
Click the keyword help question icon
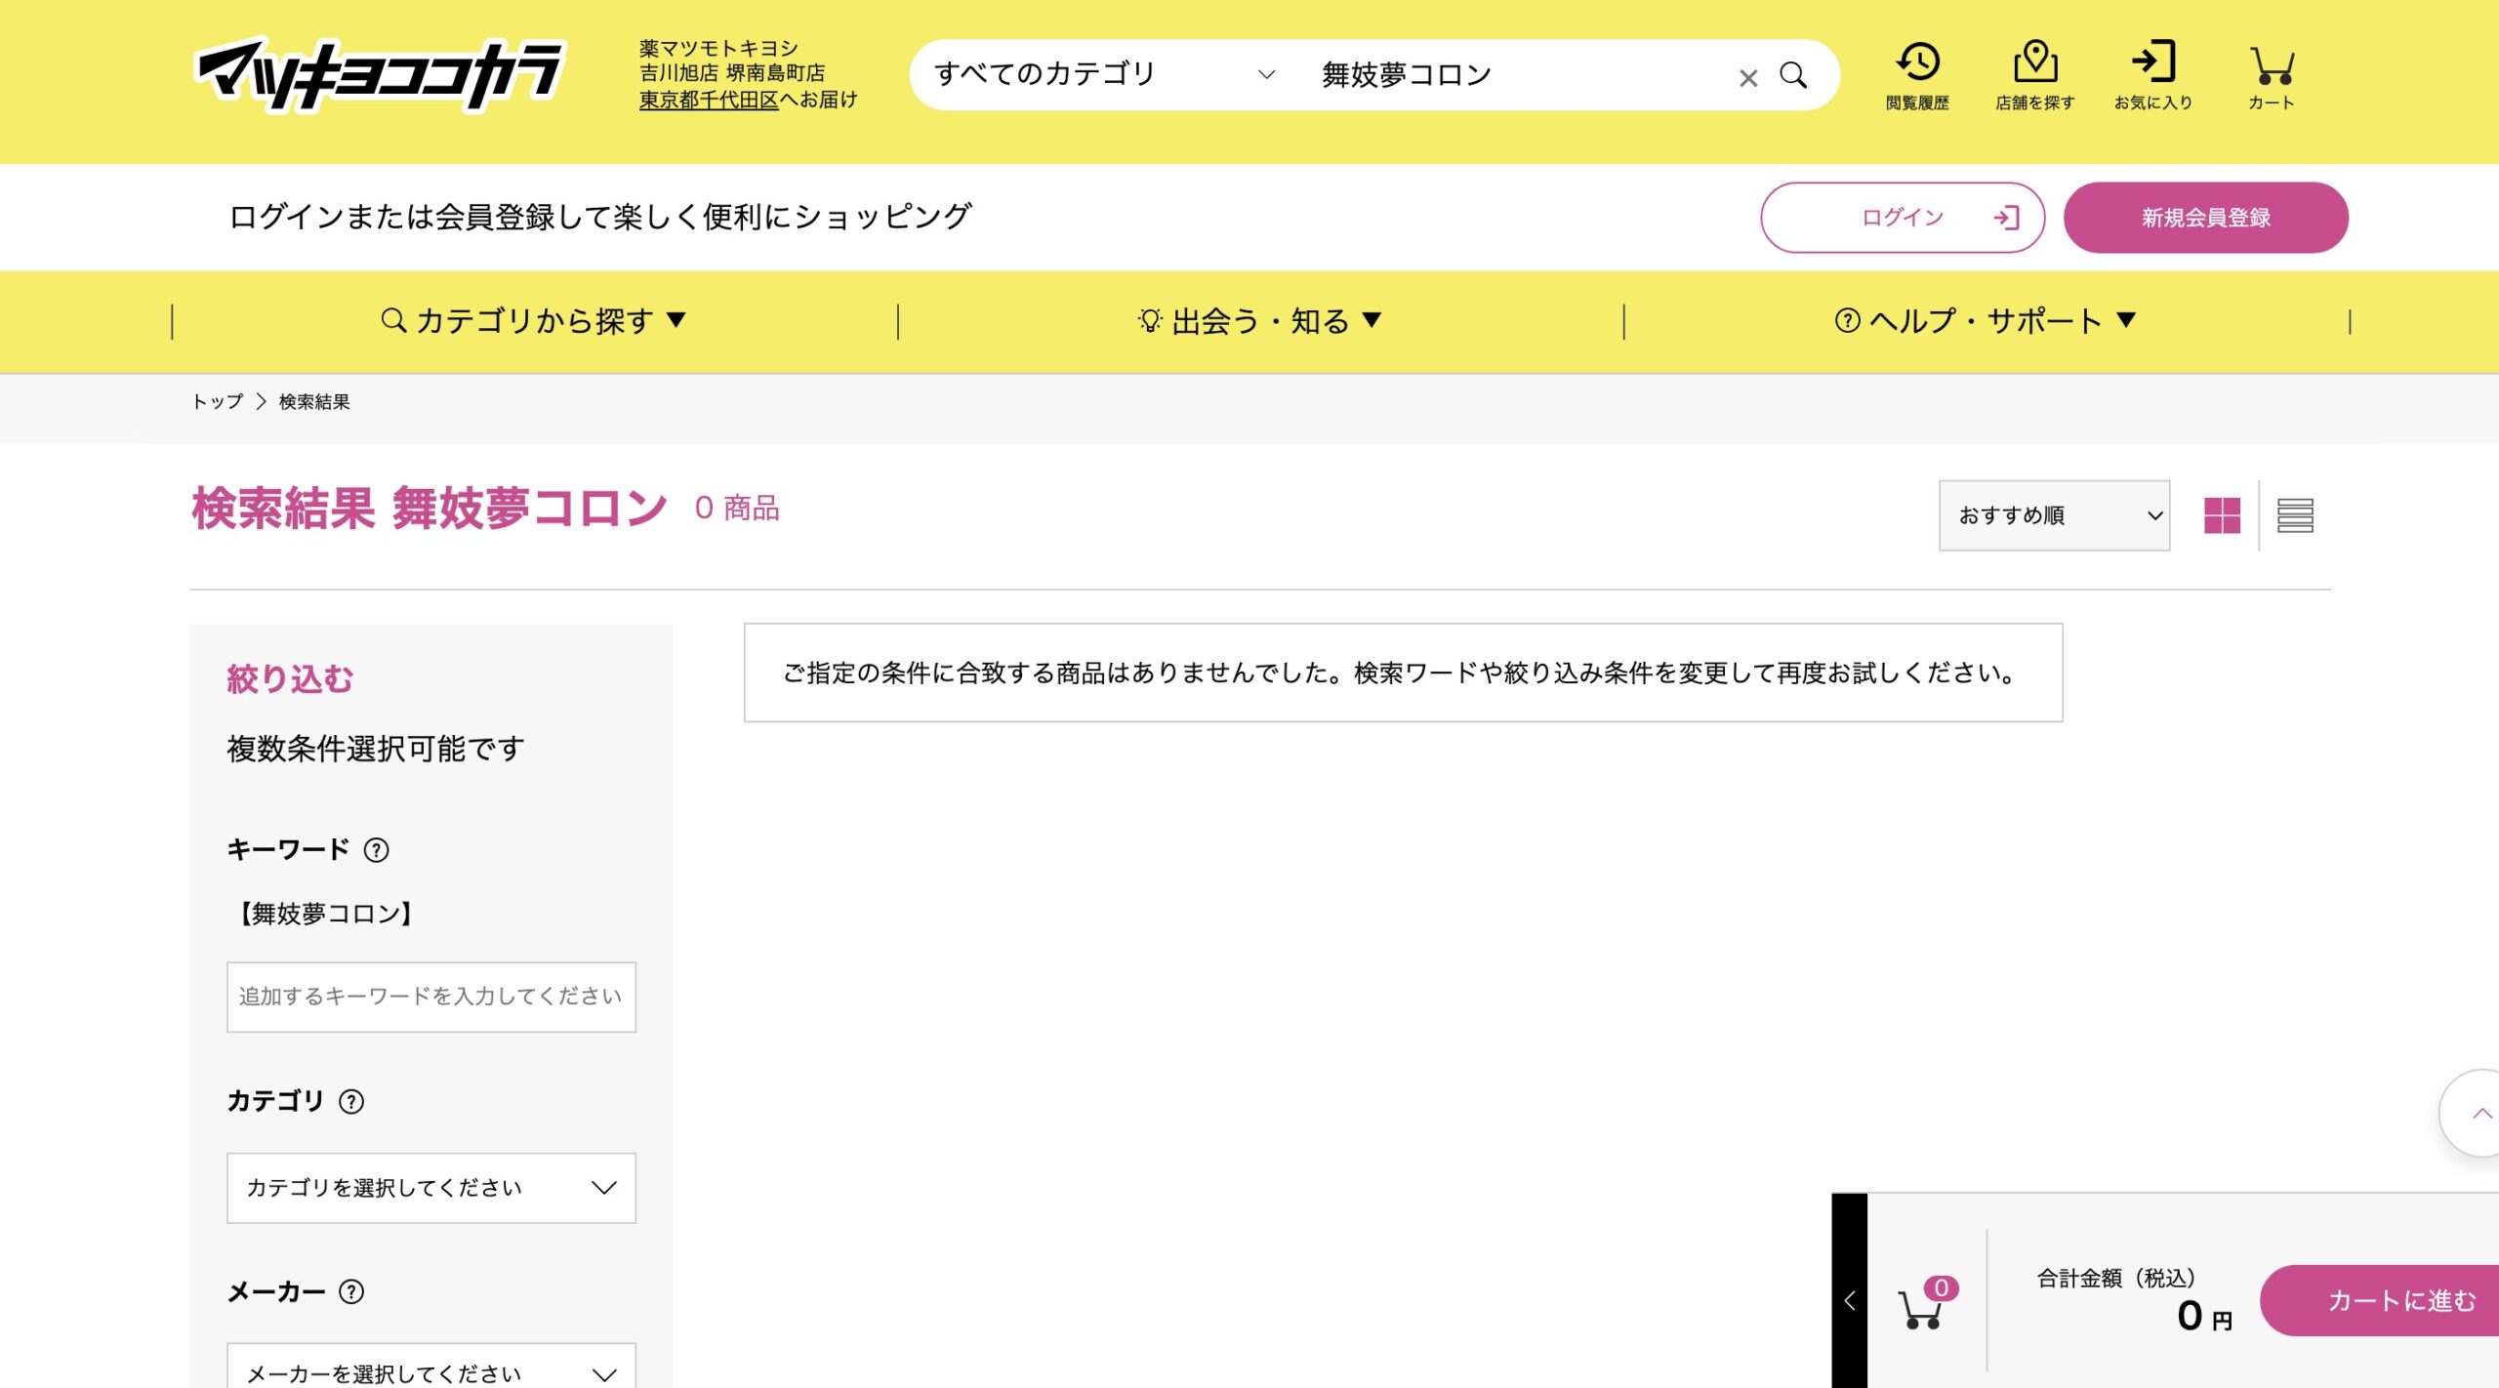tap(376, 850)
